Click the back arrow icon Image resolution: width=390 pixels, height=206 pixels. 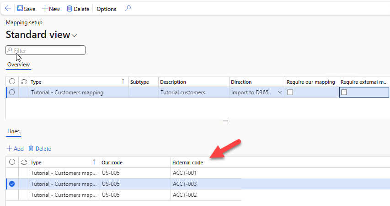[8, 9]
